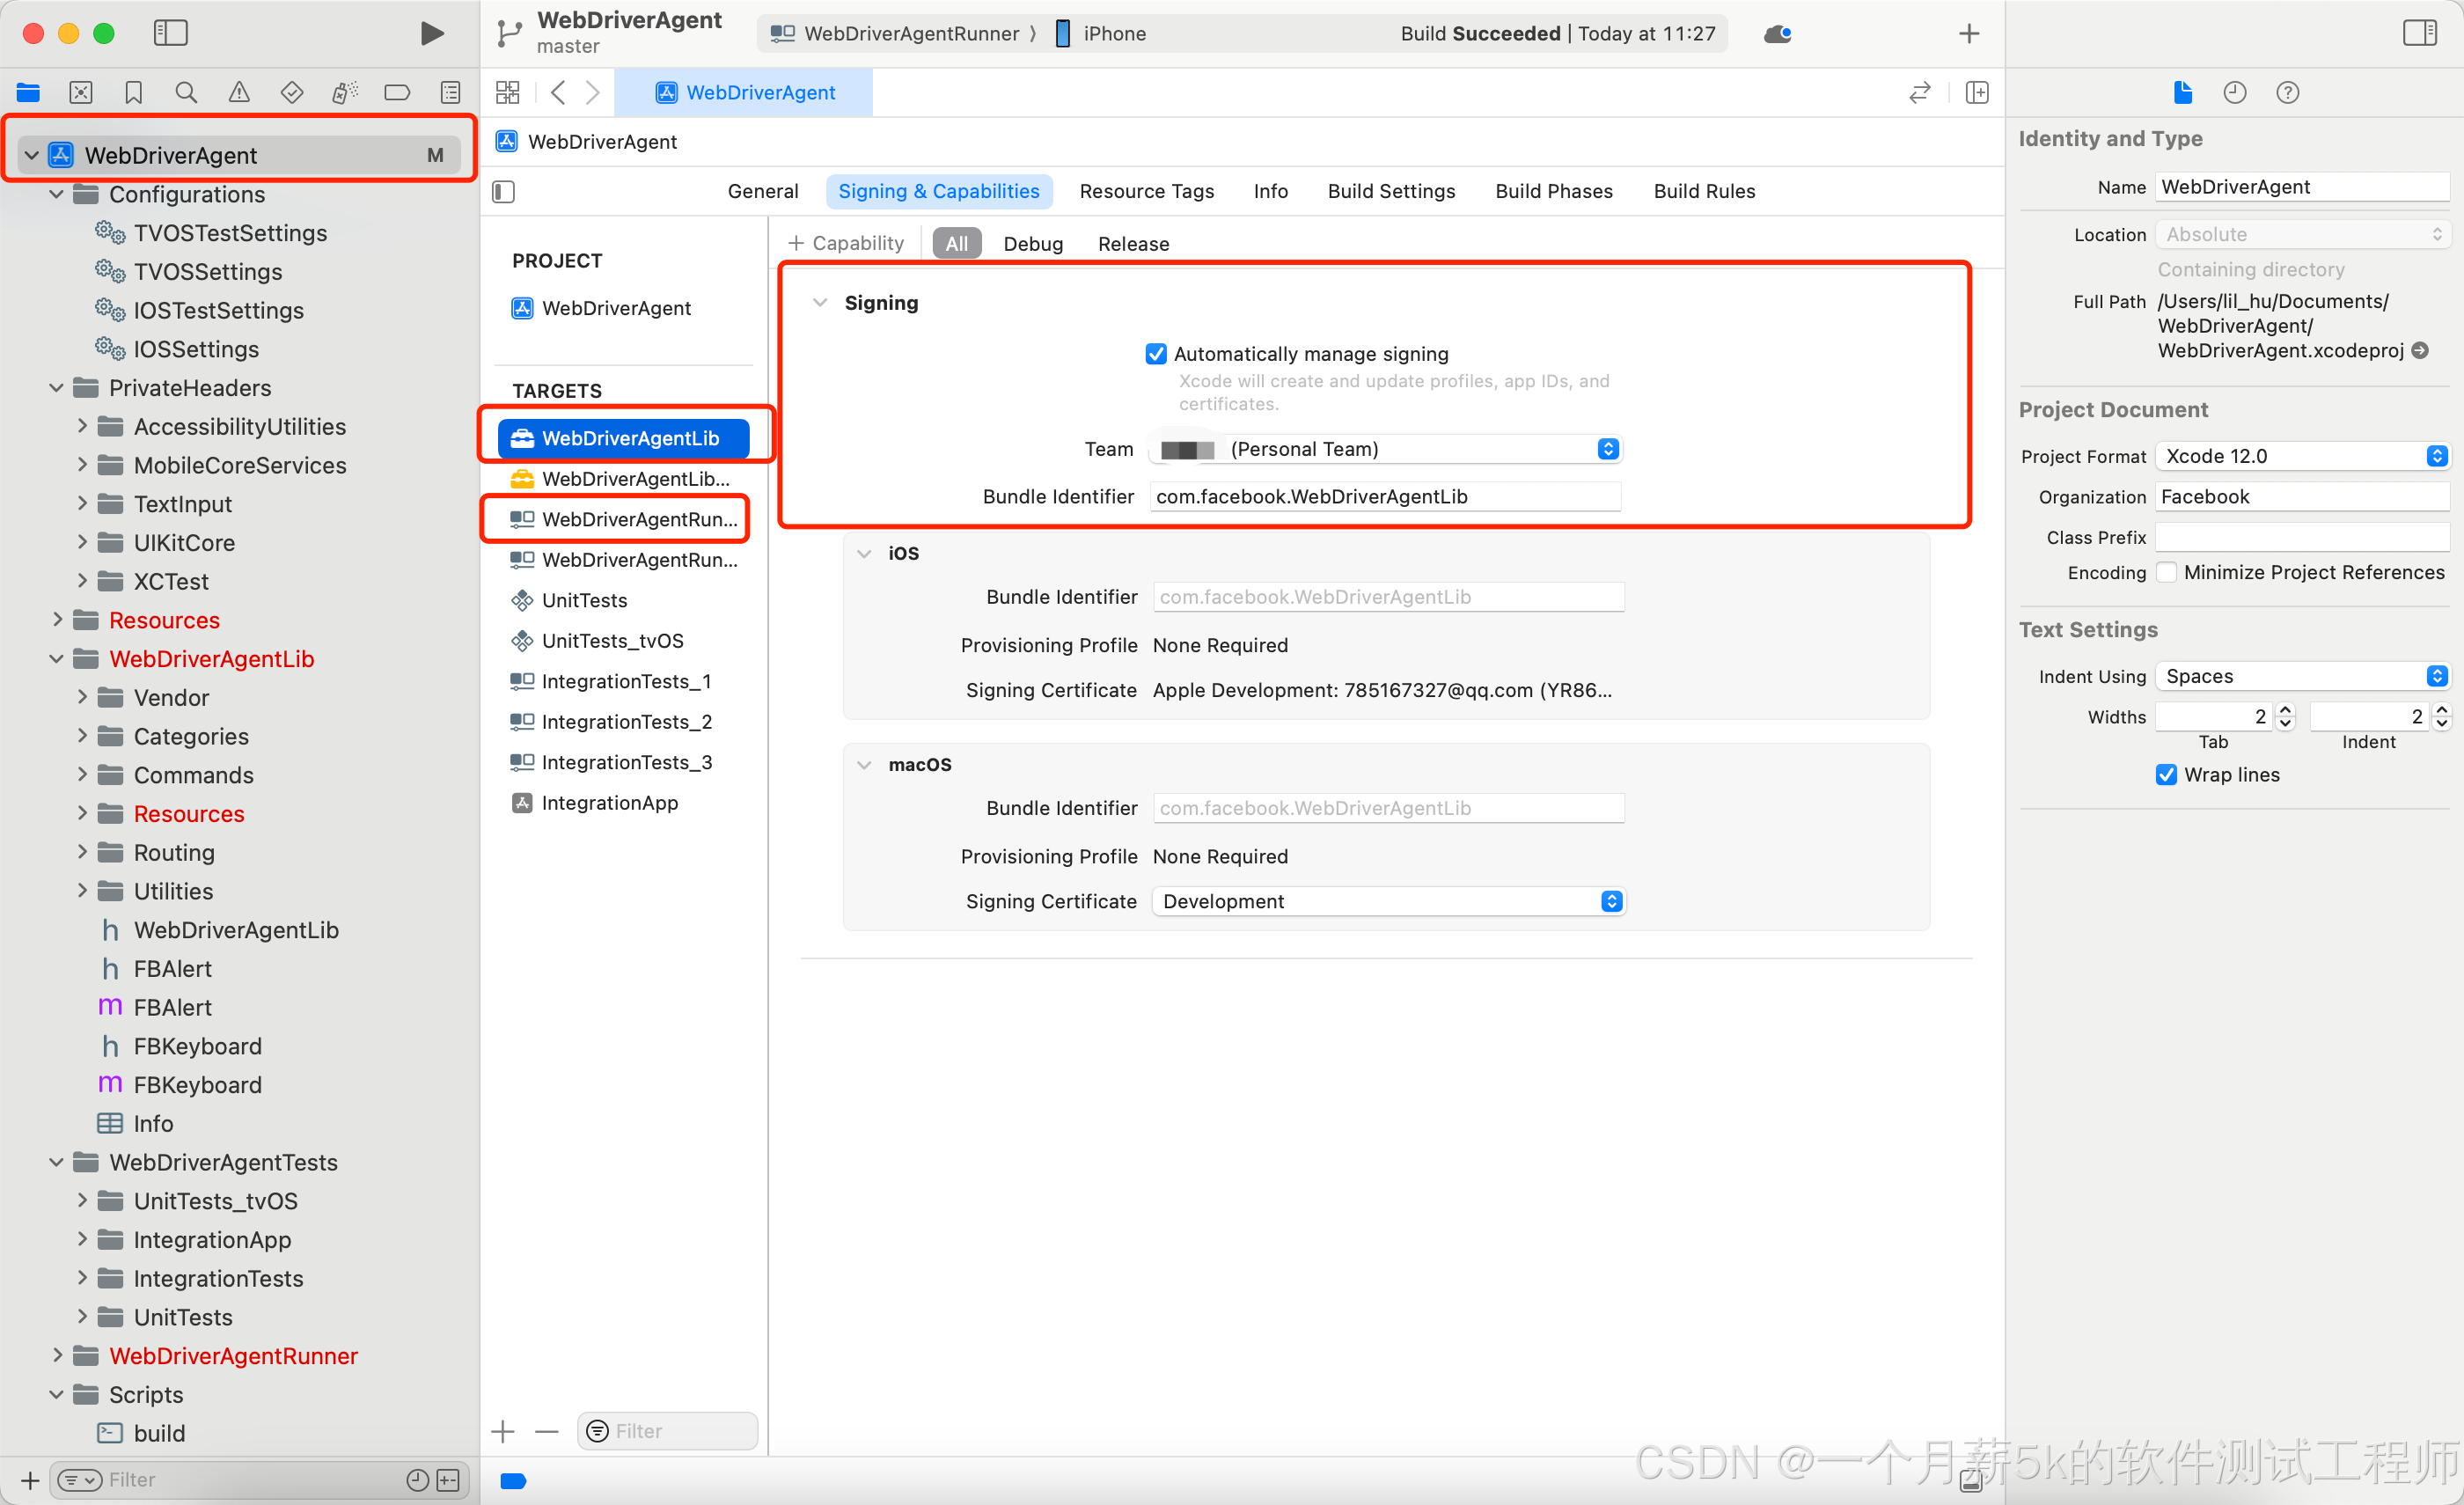
Task: Expand the WebDriverAgentRunner group
Action: point(57,1355)
